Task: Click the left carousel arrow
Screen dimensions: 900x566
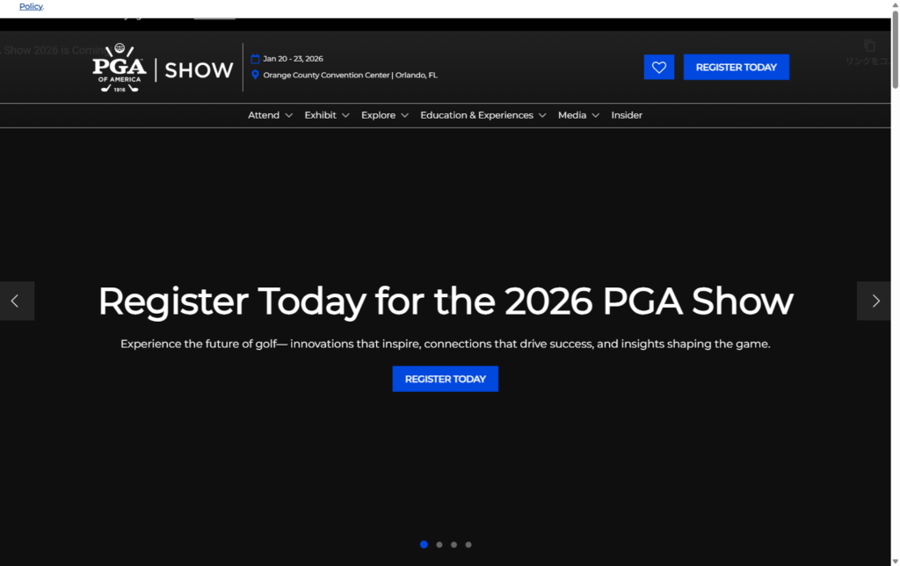Action: click(x=17, y=301)
